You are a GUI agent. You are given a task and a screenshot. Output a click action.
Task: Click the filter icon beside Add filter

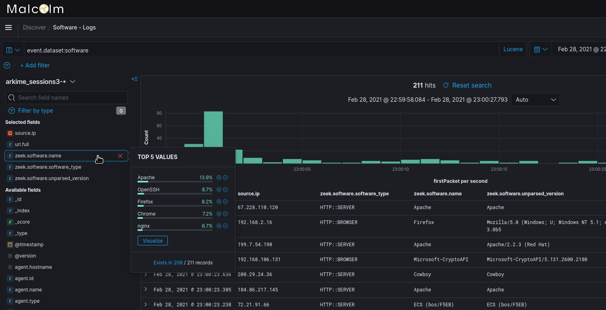(6, 65)
